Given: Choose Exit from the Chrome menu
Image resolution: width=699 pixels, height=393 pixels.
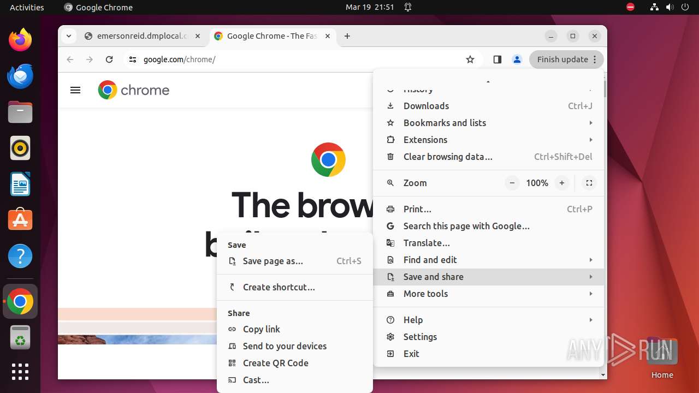Looking at the screenshot, I should pos(489,354).
